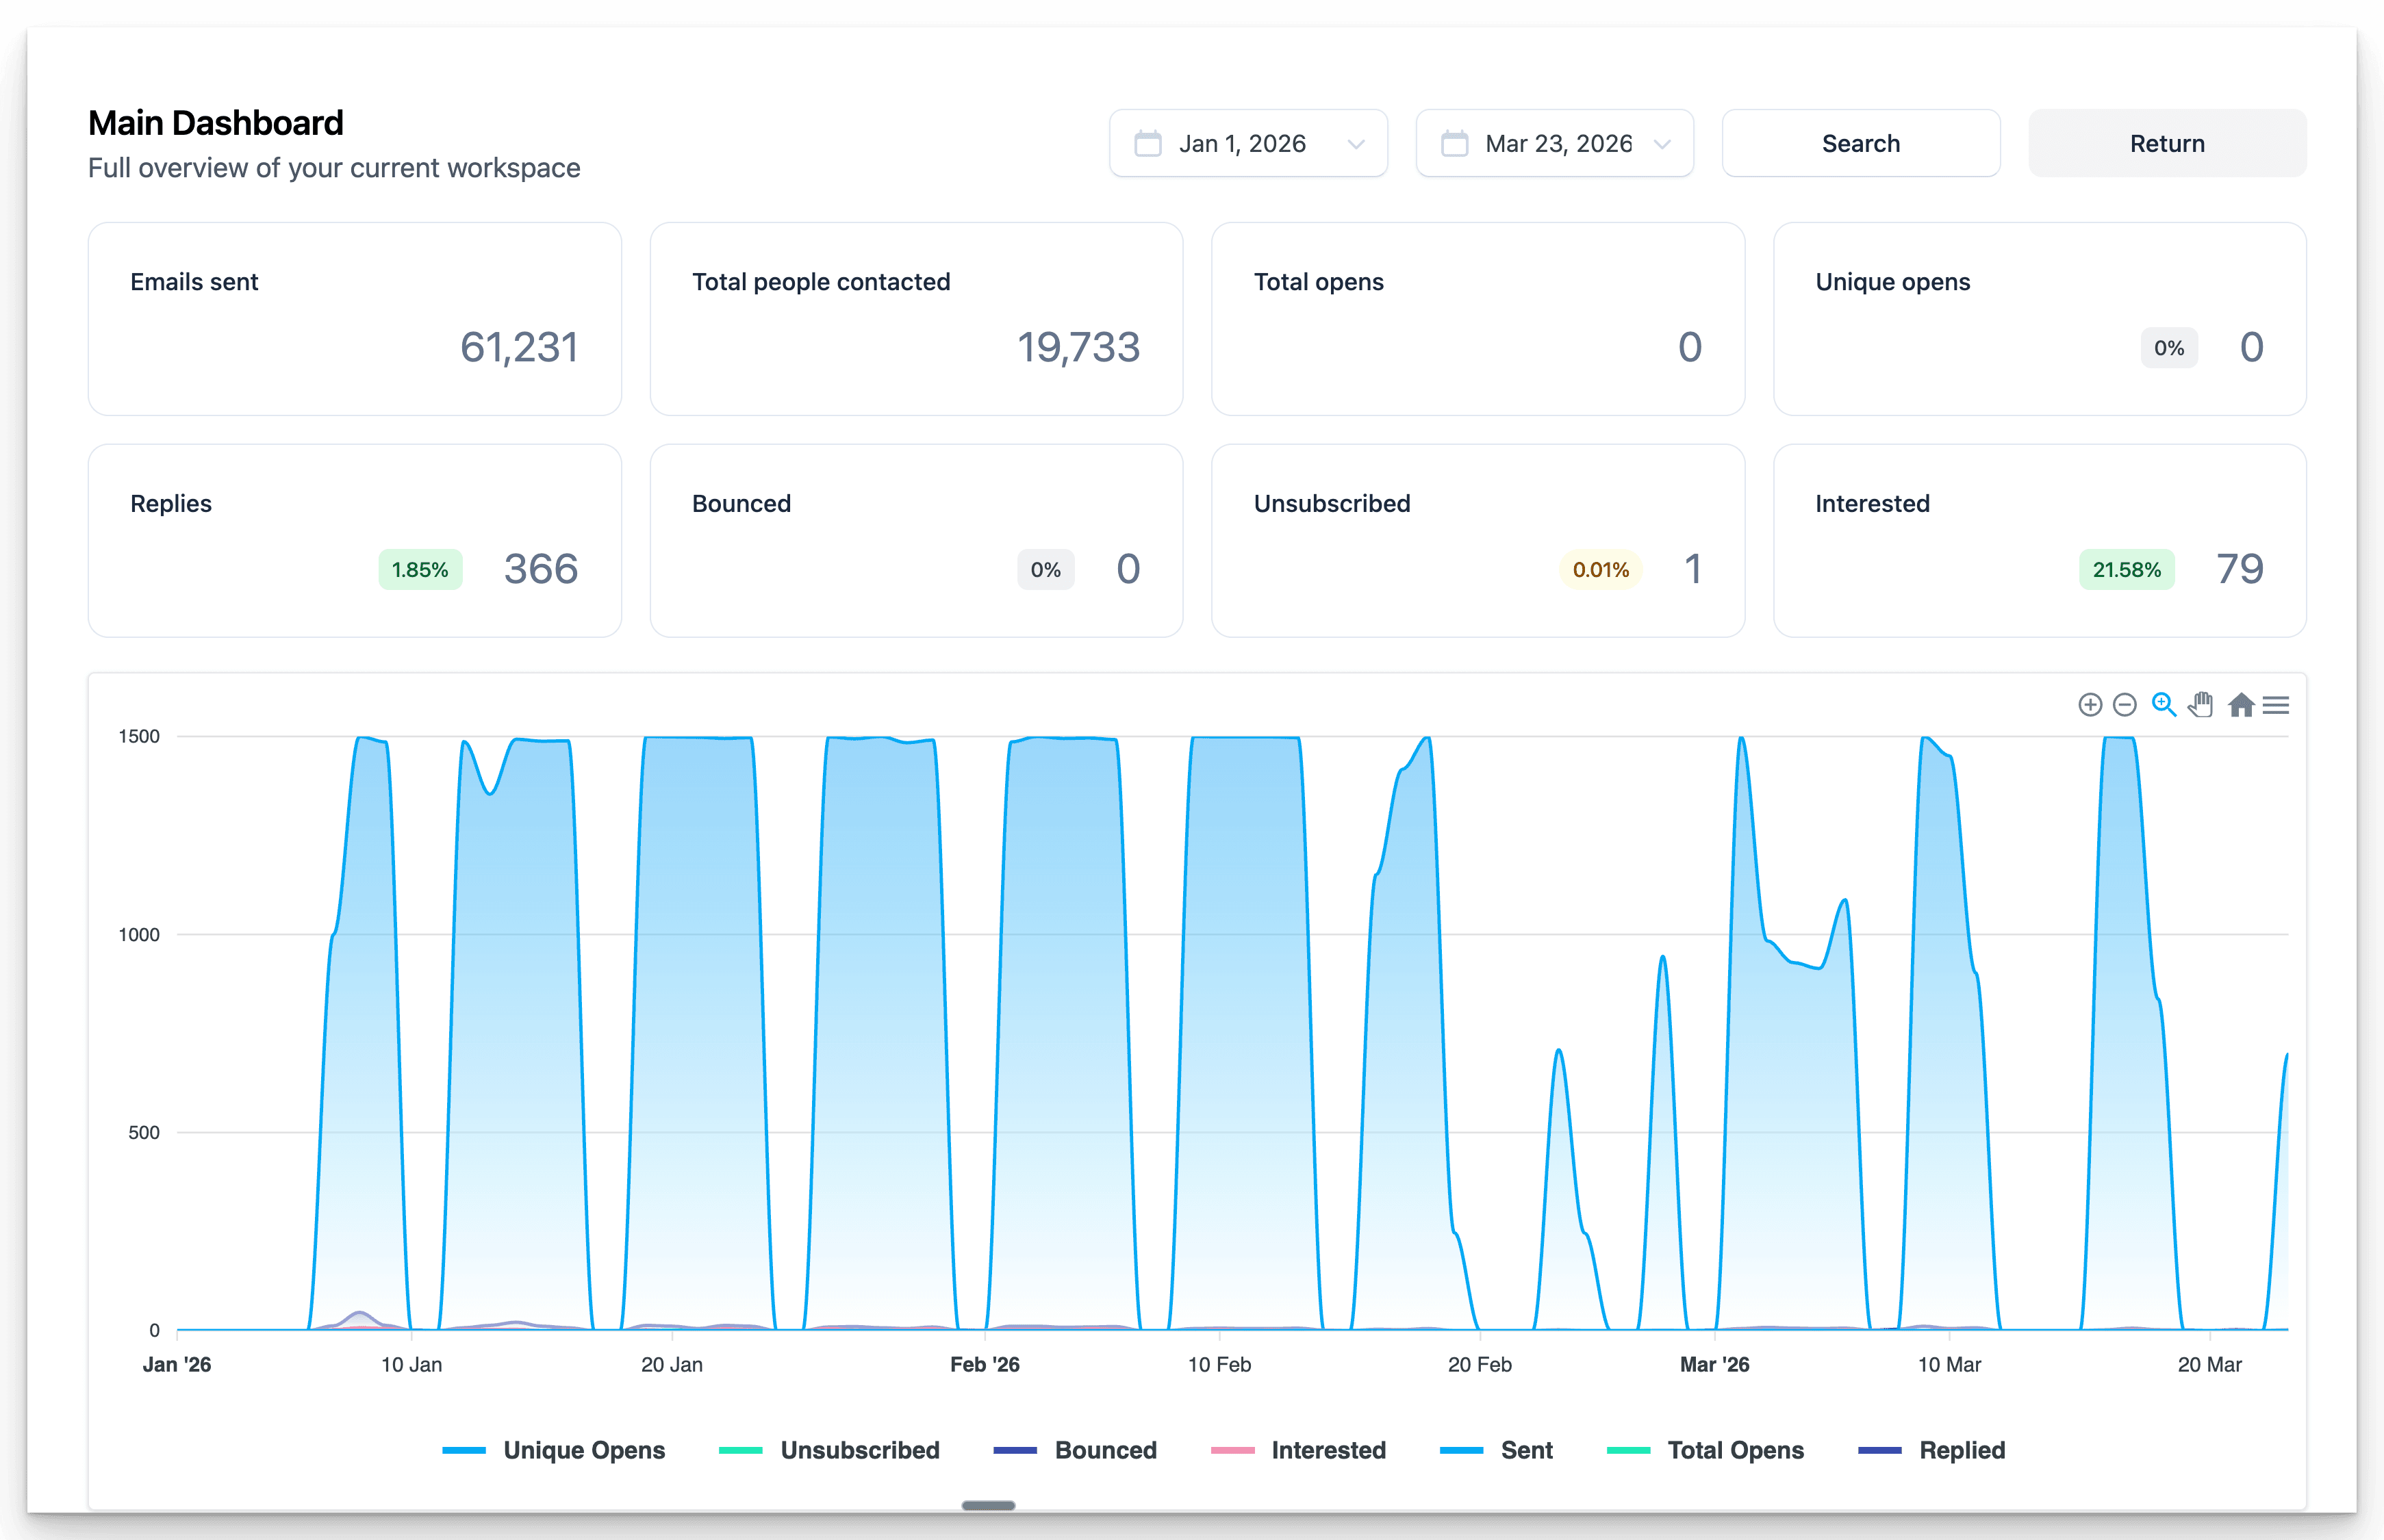The width and height of the screenshot is (2384, 1540).
Task: Open the chart hamburger menu
Action: 2276,705
